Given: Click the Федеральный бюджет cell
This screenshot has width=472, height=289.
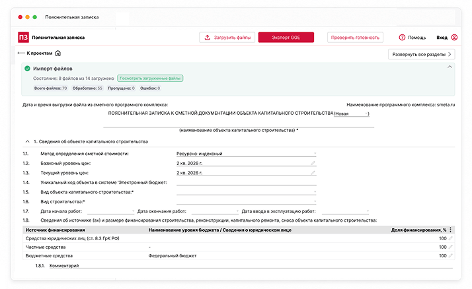Looking at the screenshot, I should tap(173, 255).
